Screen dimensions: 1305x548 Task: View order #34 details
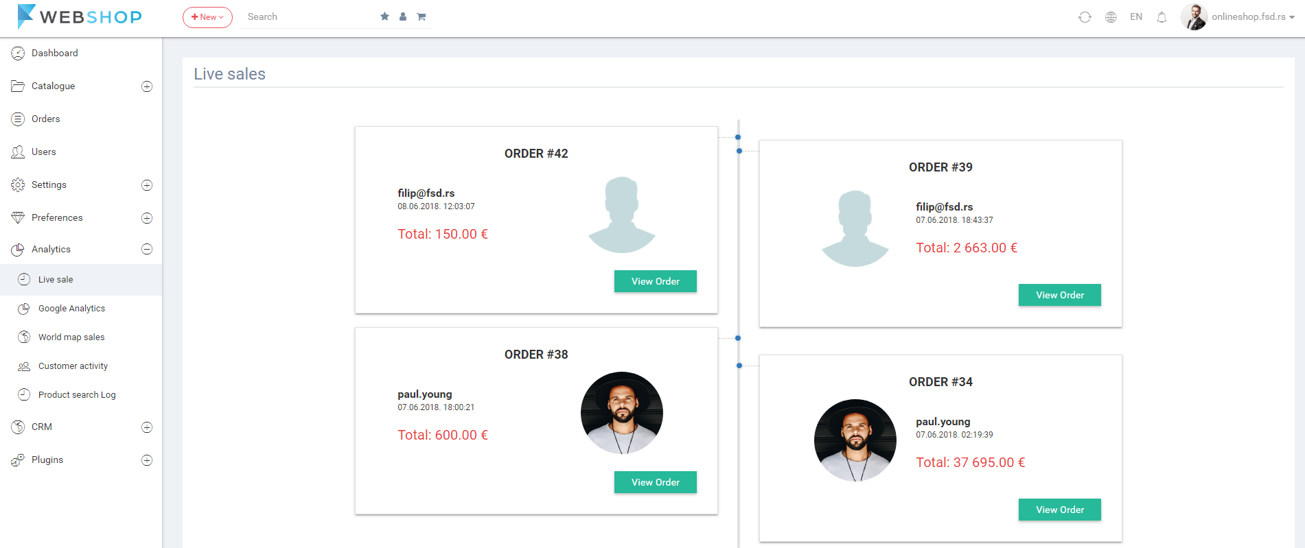pos(1060,510)
